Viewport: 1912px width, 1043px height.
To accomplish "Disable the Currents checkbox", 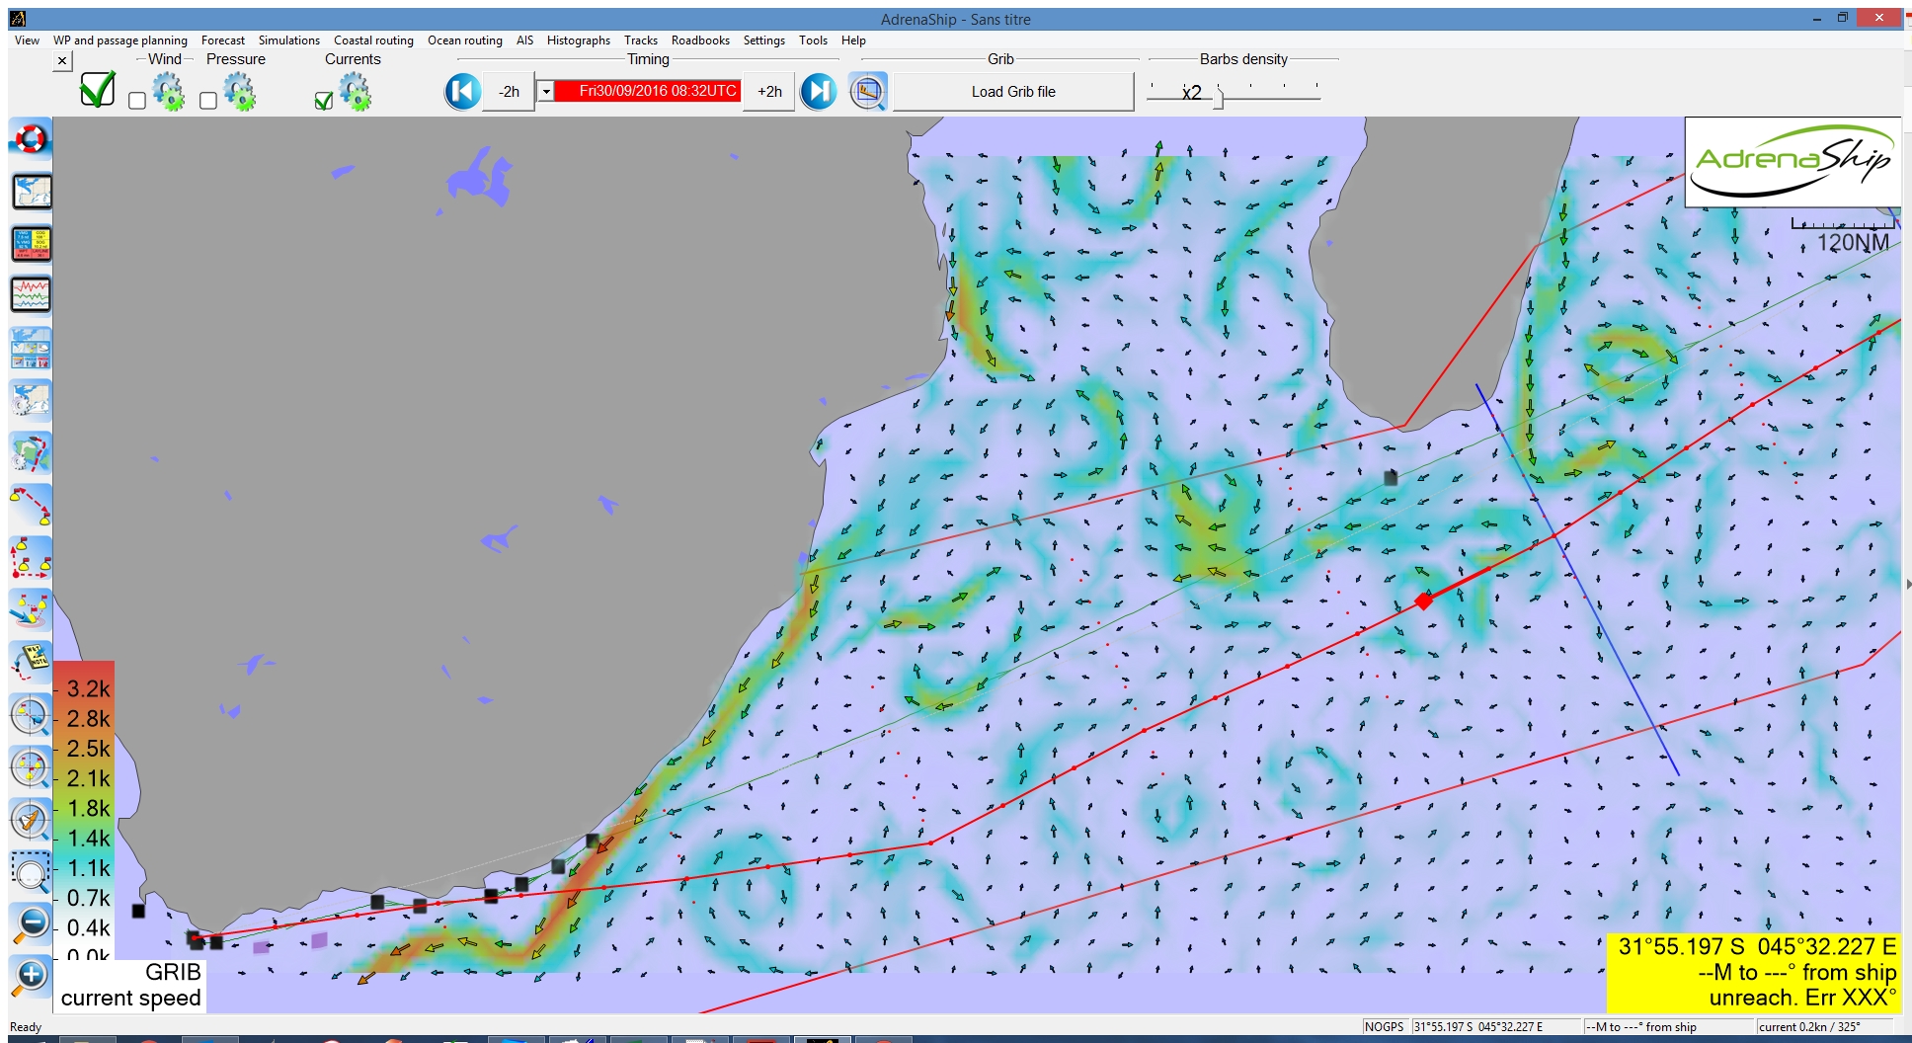I will [x=323, y=101].
